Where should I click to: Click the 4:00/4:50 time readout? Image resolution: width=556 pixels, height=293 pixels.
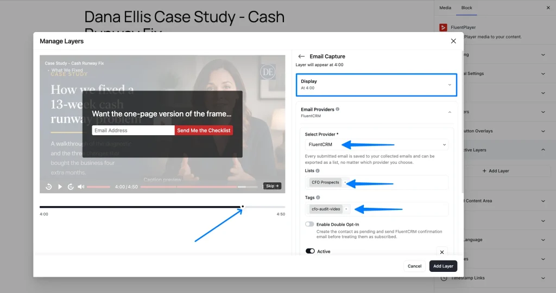[x=126, y=187]
